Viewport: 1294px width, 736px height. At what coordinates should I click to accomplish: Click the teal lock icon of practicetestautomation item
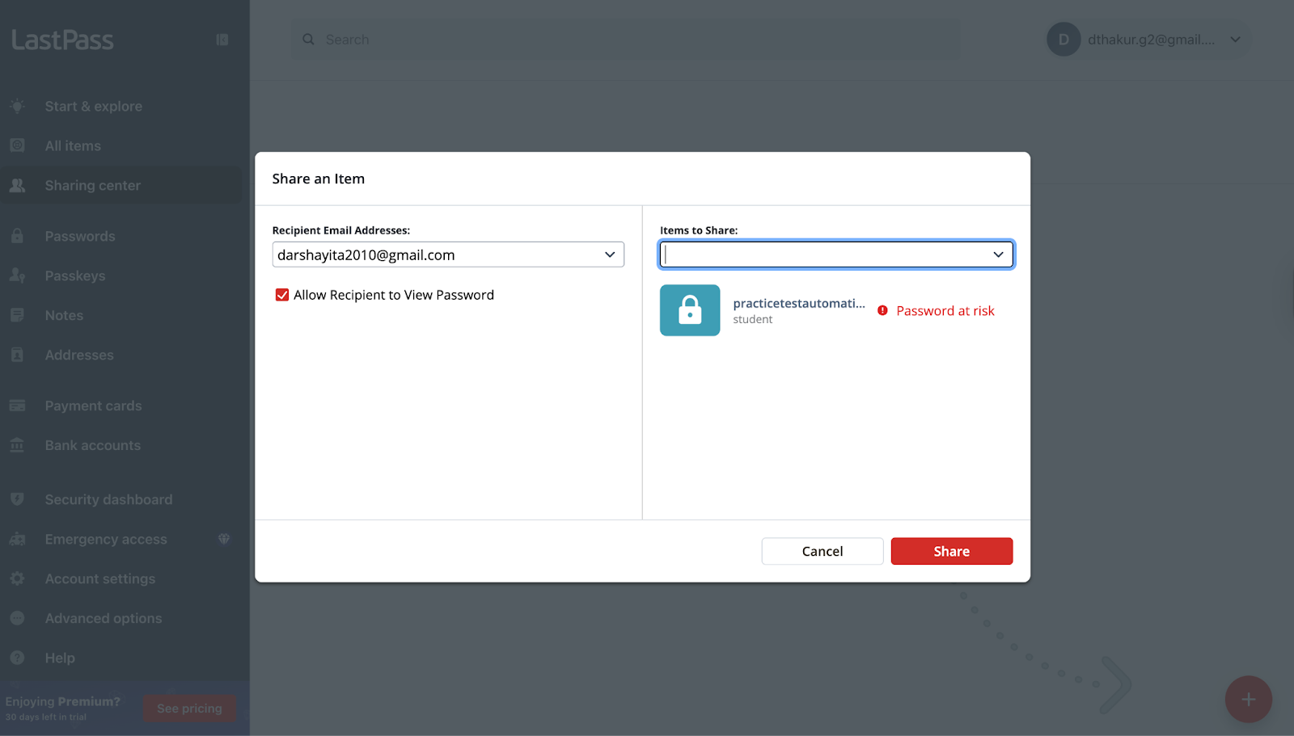pyautogui.click(x=690, y=310)
